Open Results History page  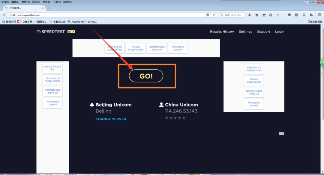(222, 32)
